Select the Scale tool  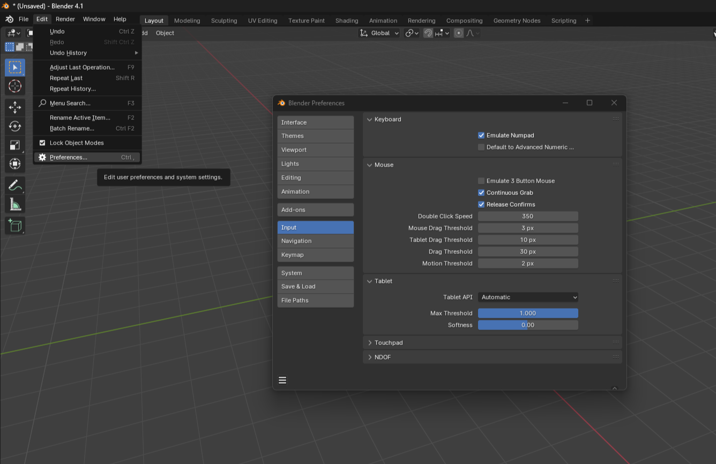(15, 145)
